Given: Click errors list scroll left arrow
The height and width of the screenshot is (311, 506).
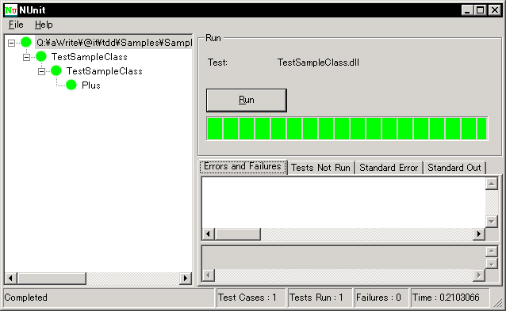Looking at the screenshot, I should (x=208, y=234).
